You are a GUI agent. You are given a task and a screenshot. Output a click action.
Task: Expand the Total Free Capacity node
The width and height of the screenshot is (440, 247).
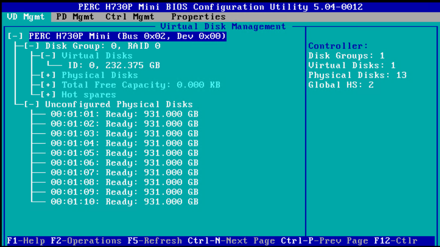48,85
